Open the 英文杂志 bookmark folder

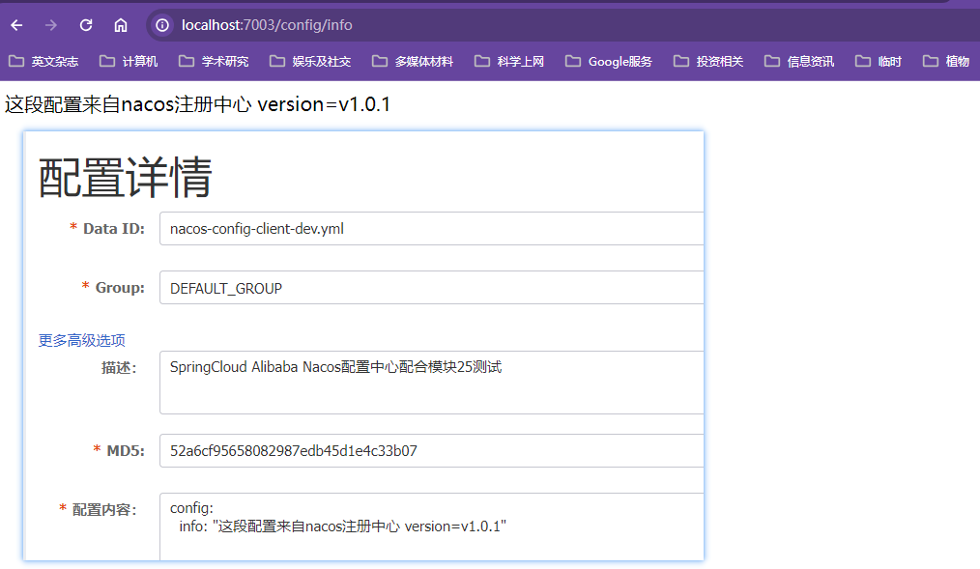pos(43,61)
